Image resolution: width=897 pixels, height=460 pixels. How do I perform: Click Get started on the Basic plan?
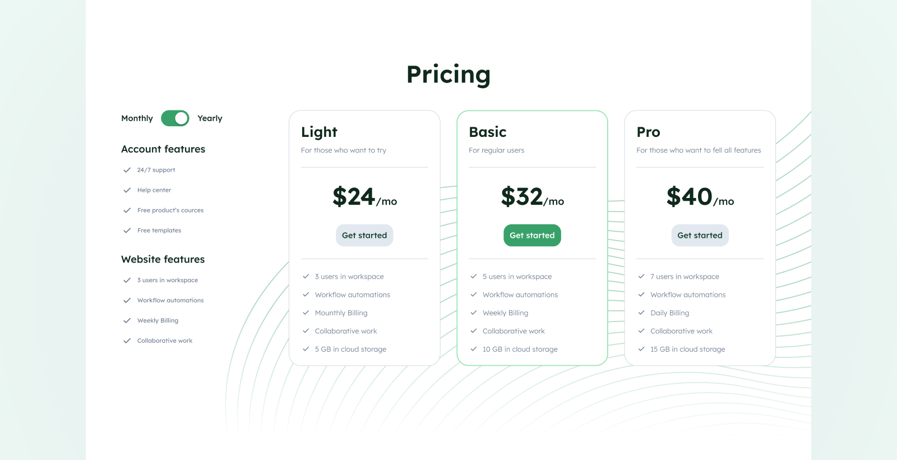click(x=532, y=235)
